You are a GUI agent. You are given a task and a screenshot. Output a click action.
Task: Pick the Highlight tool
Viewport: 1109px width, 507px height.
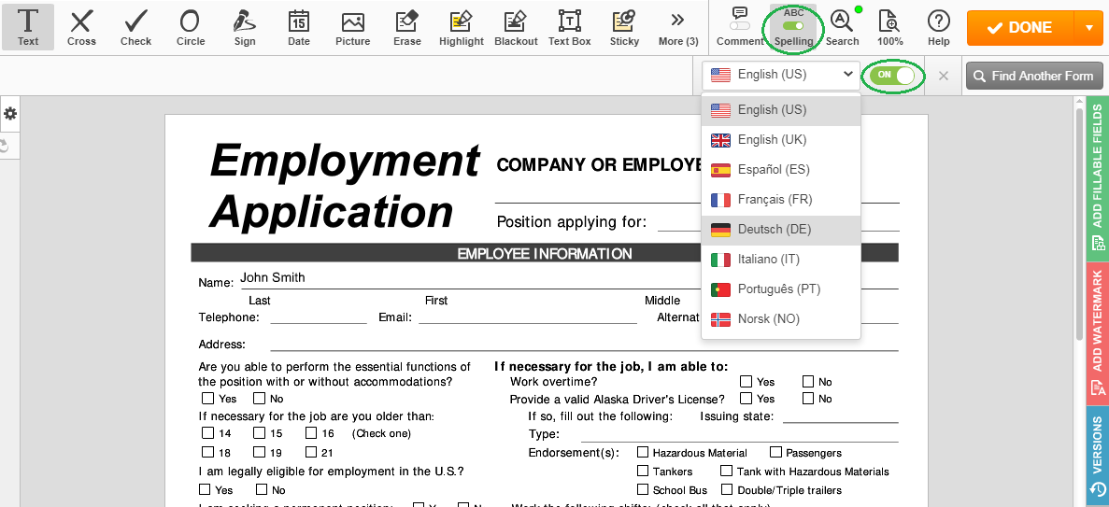pos(462,28)
